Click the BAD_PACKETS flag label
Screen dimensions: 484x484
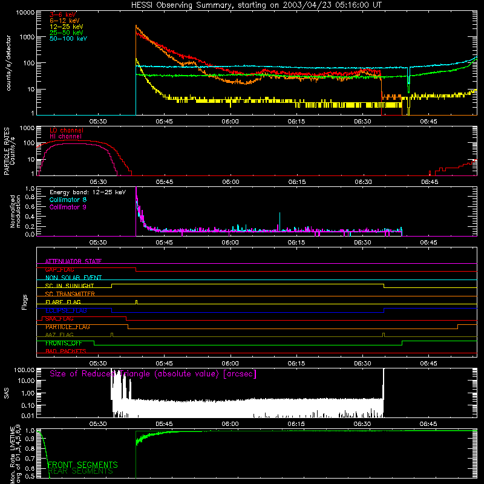[x=66, y=351]
